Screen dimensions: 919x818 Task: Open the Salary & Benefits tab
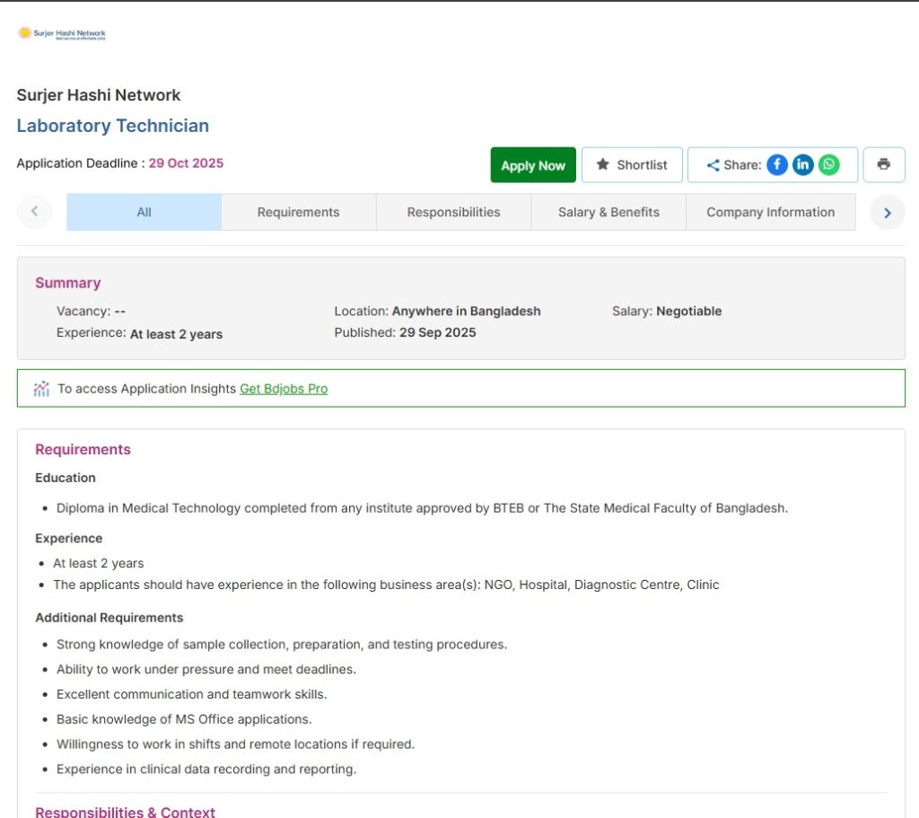(x=608, y=212)
